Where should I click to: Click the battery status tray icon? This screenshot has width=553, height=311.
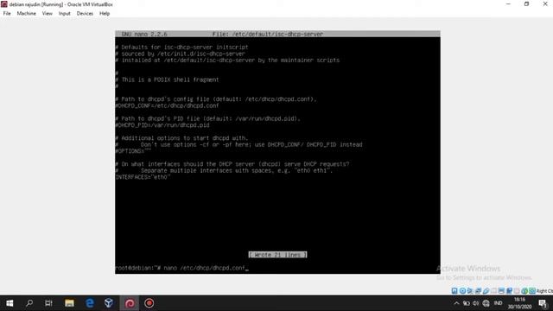467,303
